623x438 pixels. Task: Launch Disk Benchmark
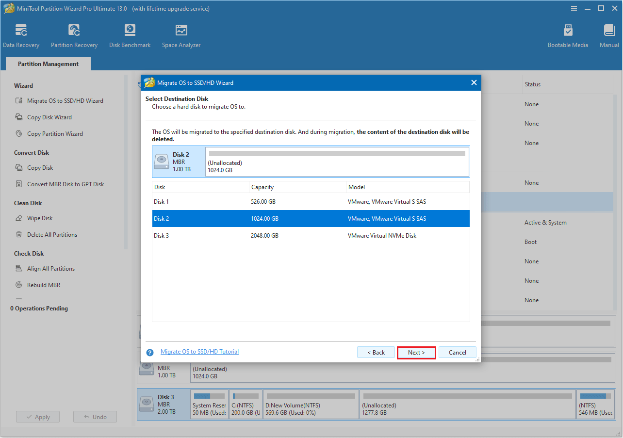(130, 35)
